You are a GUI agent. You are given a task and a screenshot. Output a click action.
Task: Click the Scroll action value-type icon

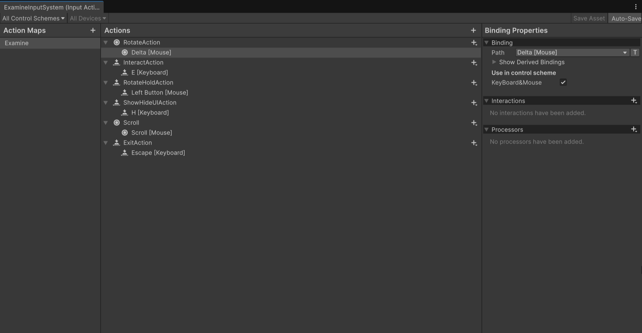(x=117, y=123)
